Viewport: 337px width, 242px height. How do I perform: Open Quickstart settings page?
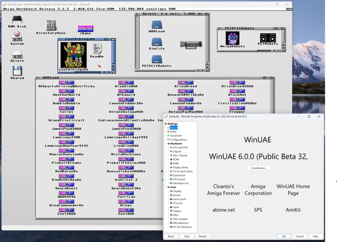pos(176,136)
